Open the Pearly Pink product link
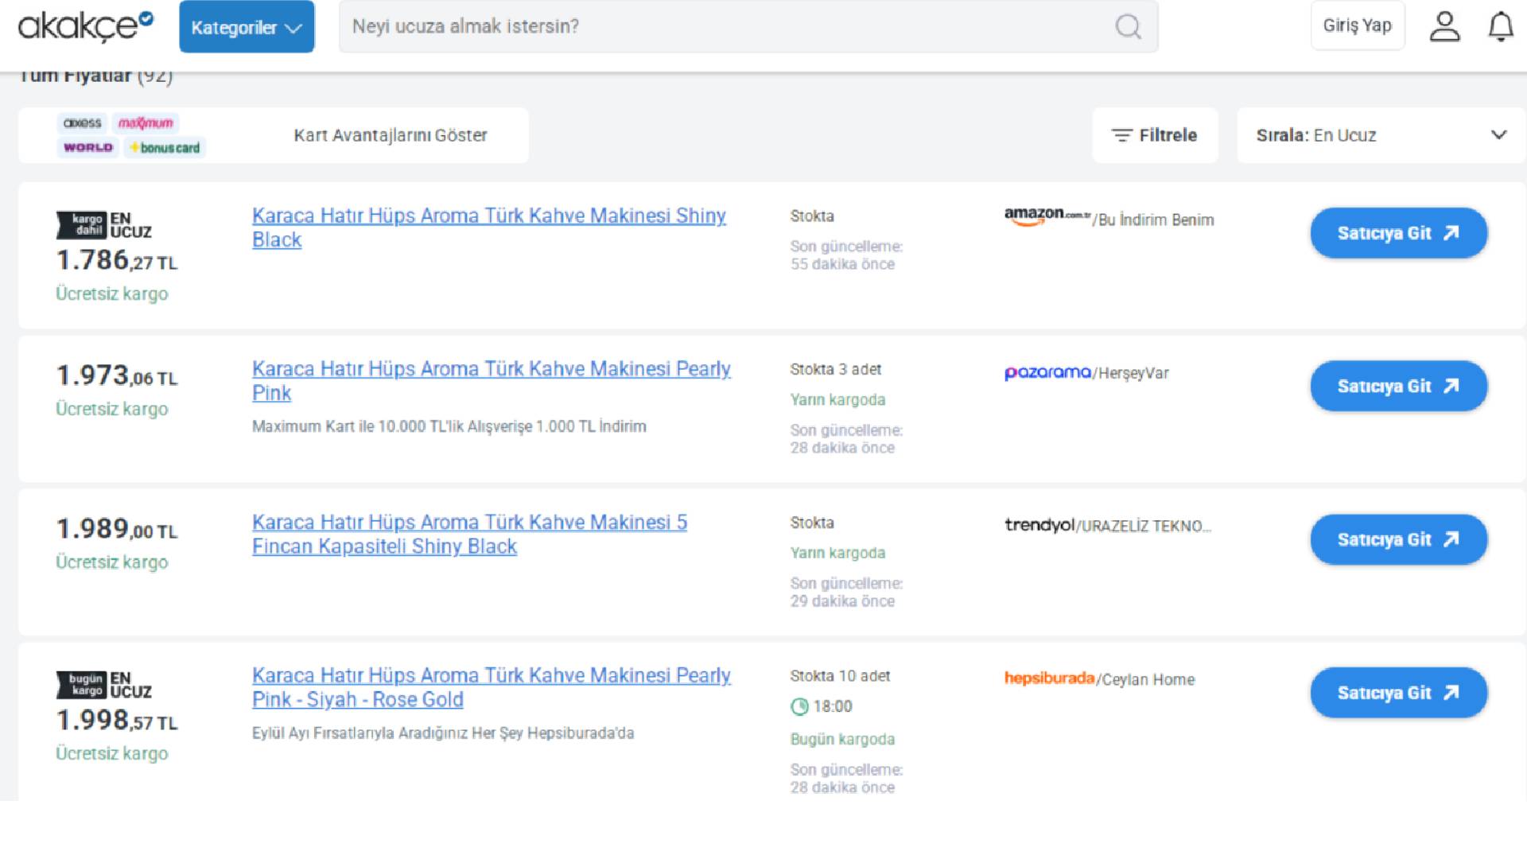 point(492,381)
